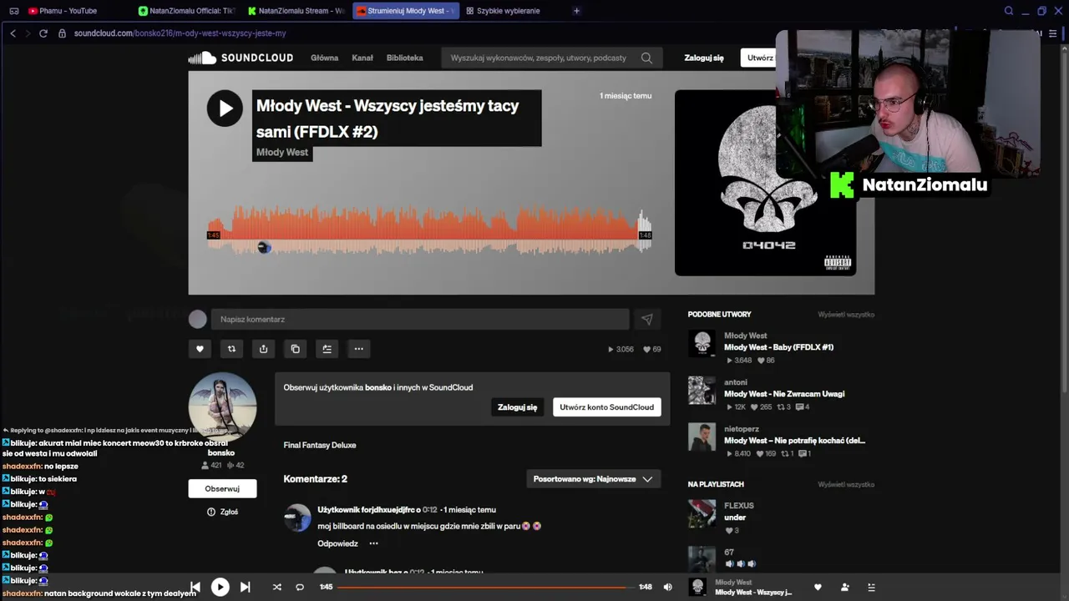Click the share icon under the track
This screenshot has width=1069, height=601.
point(263,349)
